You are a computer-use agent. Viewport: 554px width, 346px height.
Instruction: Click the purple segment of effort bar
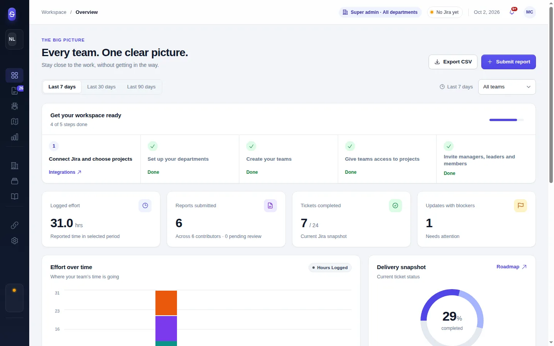(166, 328)
